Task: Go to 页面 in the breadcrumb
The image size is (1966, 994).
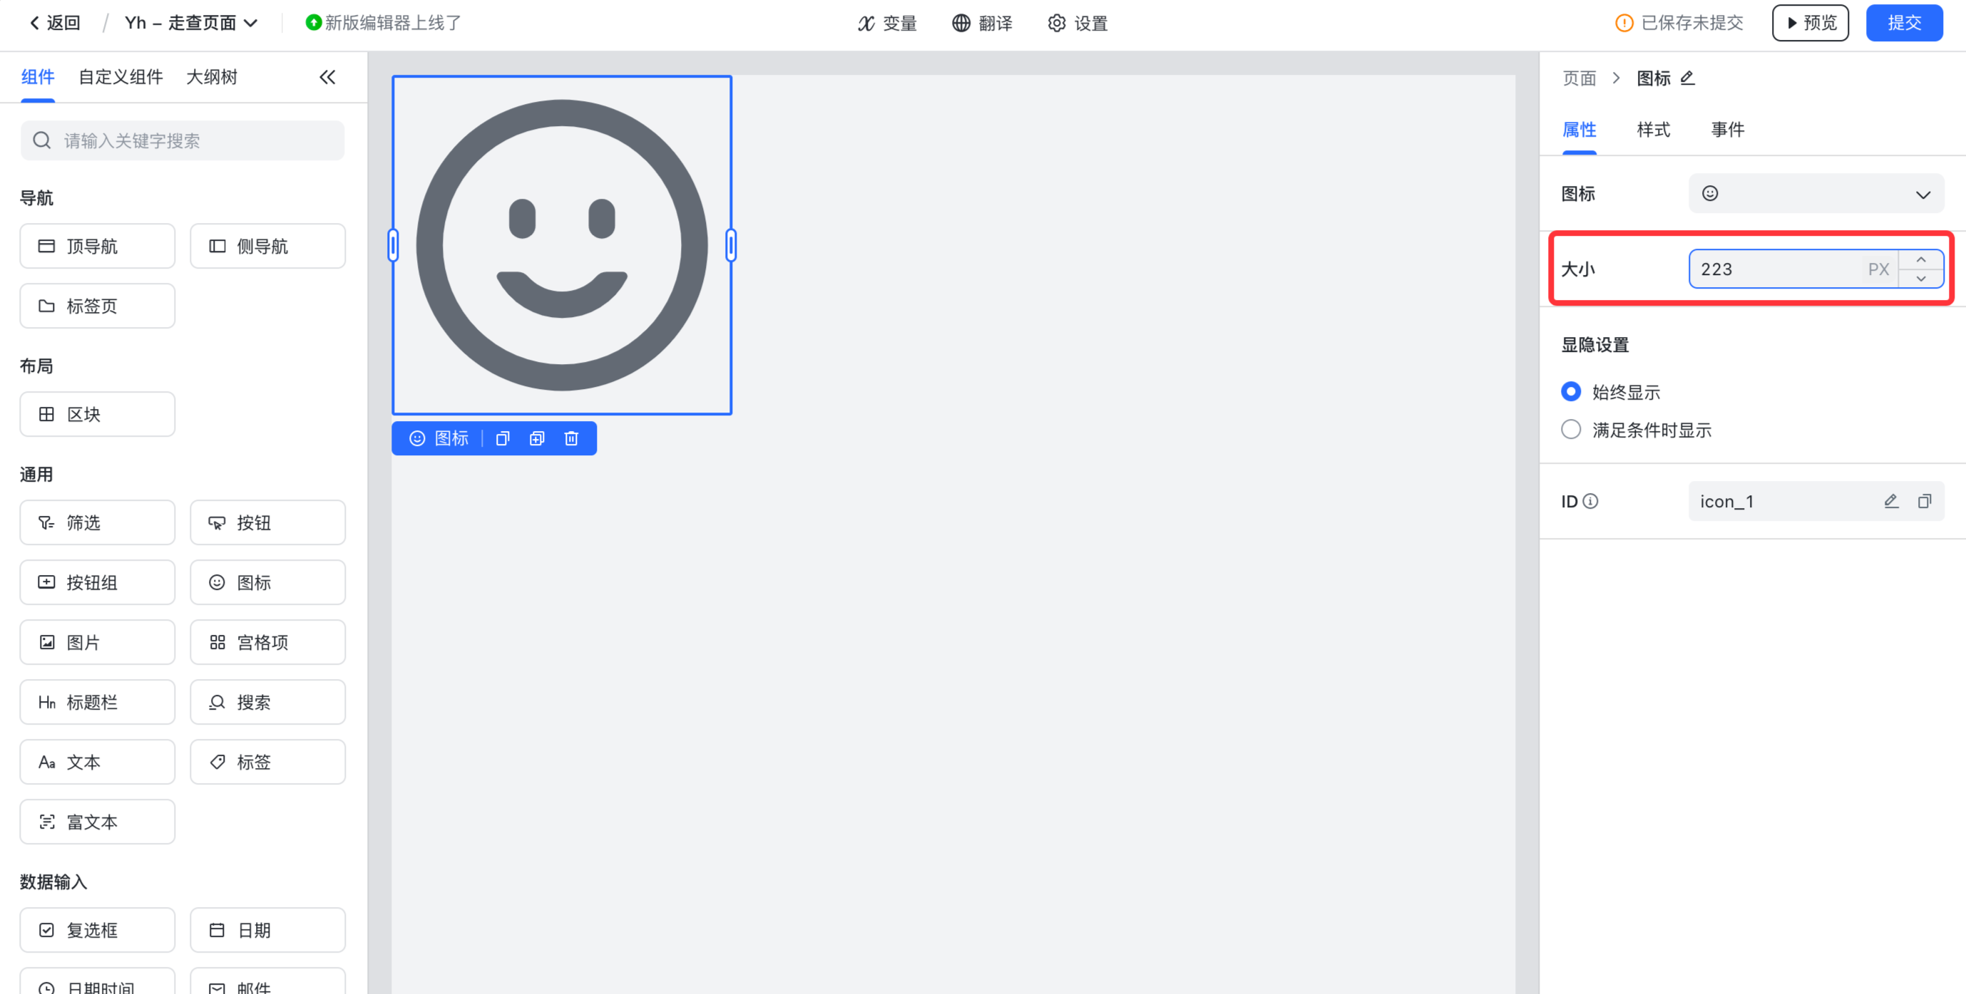Action: 1579,78
